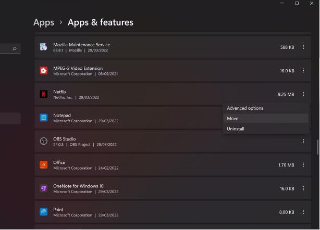Click the Netflix app icon
This screenshot has width=320, height=230.
pyautogui.click(x=43, y=94)
